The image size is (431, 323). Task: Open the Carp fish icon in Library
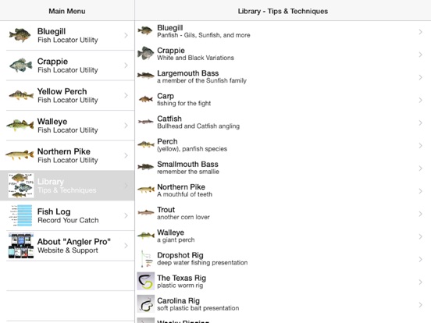[146, 99]
